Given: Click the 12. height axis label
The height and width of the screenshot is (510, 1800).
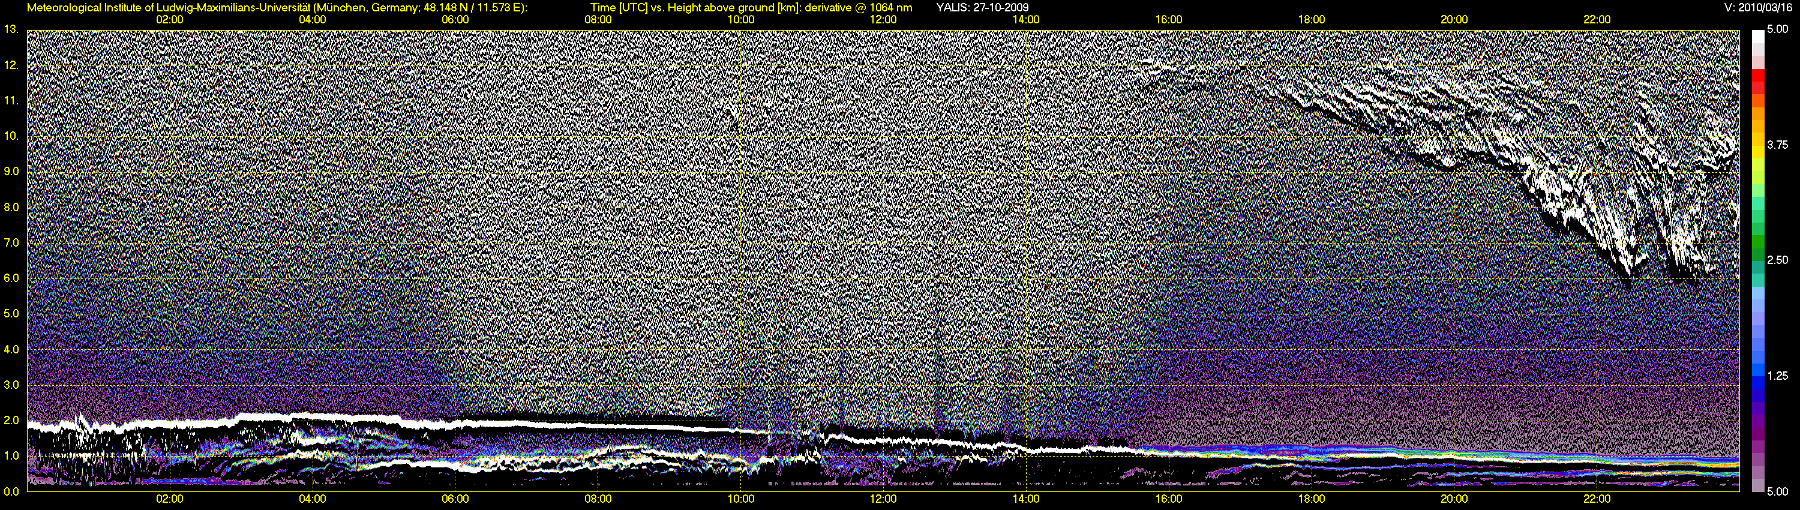Looking at the screenshot, I should (x=11, y=65).
